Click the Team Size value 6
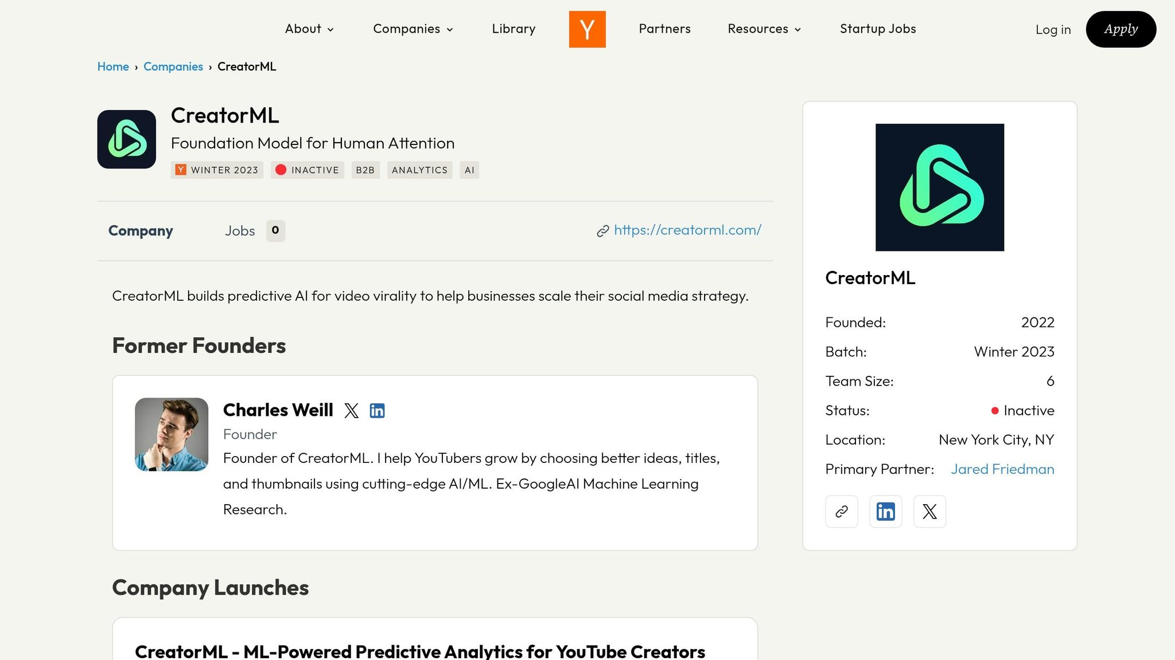Viewport: 1175px width, 660px height. pos(1050,381)
